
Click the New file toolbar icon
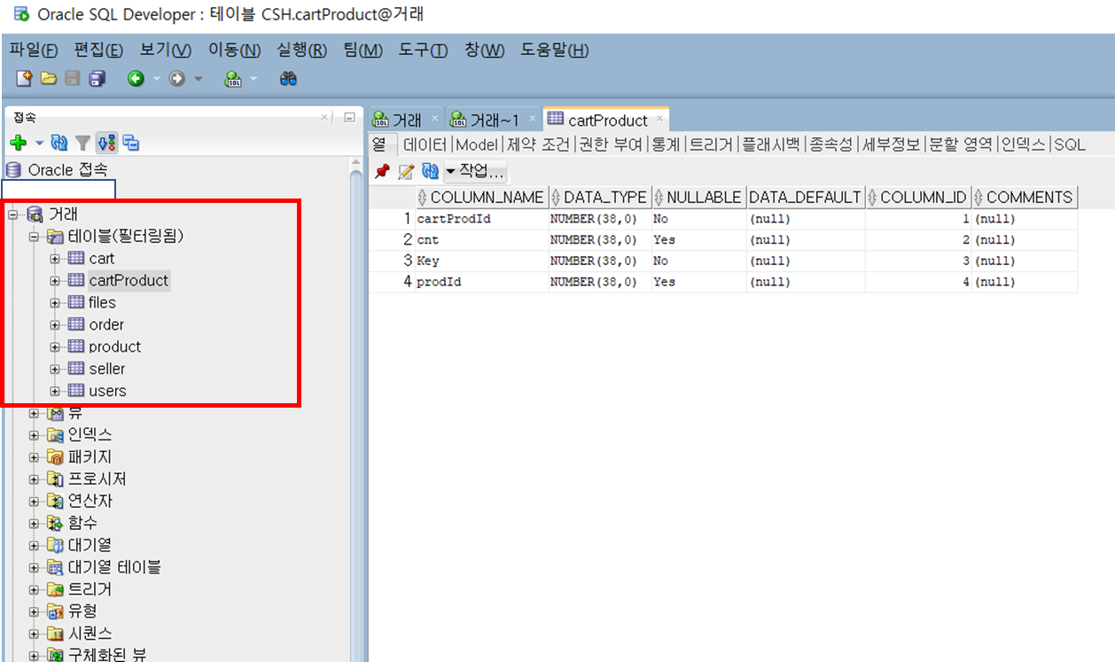(x=25, y=79)
